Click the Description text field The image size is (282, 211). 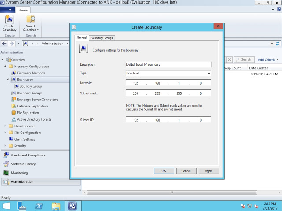coord(168,64)
